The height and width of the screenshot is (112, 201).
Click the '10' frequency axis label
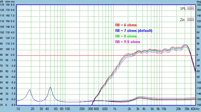coord(18,109)
